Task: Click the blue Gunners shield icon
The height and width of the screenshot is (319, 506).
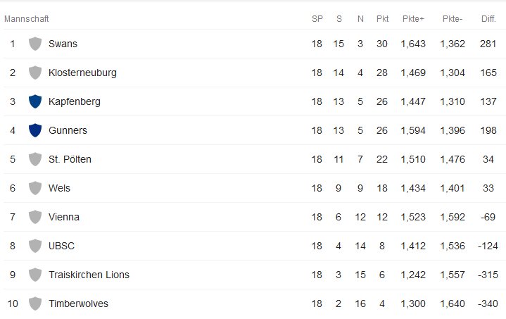Action: click(35, 130)
